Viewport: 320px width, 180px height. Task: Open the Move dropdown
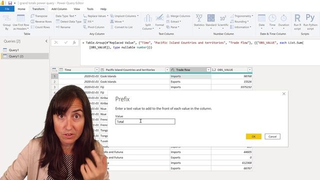click(117, 21)
